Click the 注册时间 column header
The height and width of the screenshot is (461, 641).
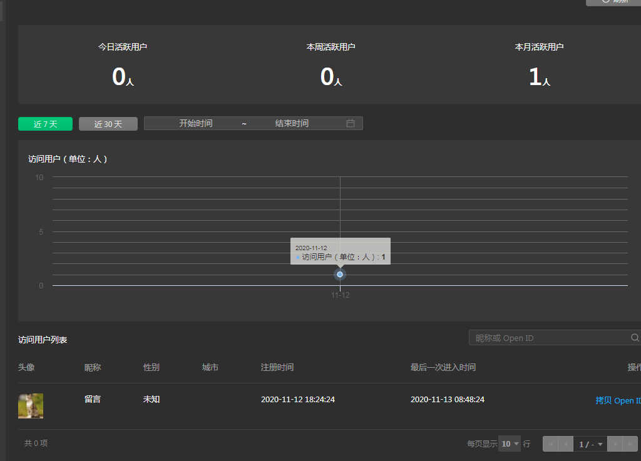pyautogui.click(x=277, y=368)
